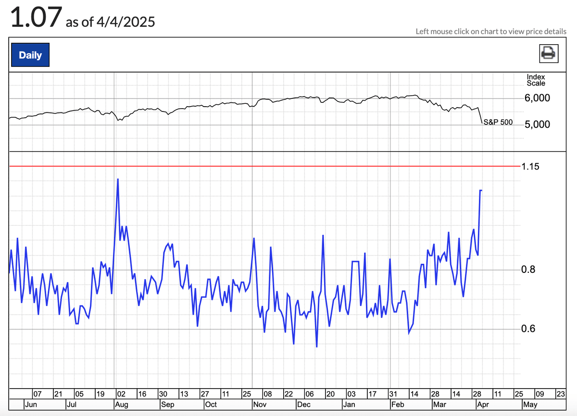Click the 5,000 index scale label
The image size is (577, 416).
pos(537,125)
